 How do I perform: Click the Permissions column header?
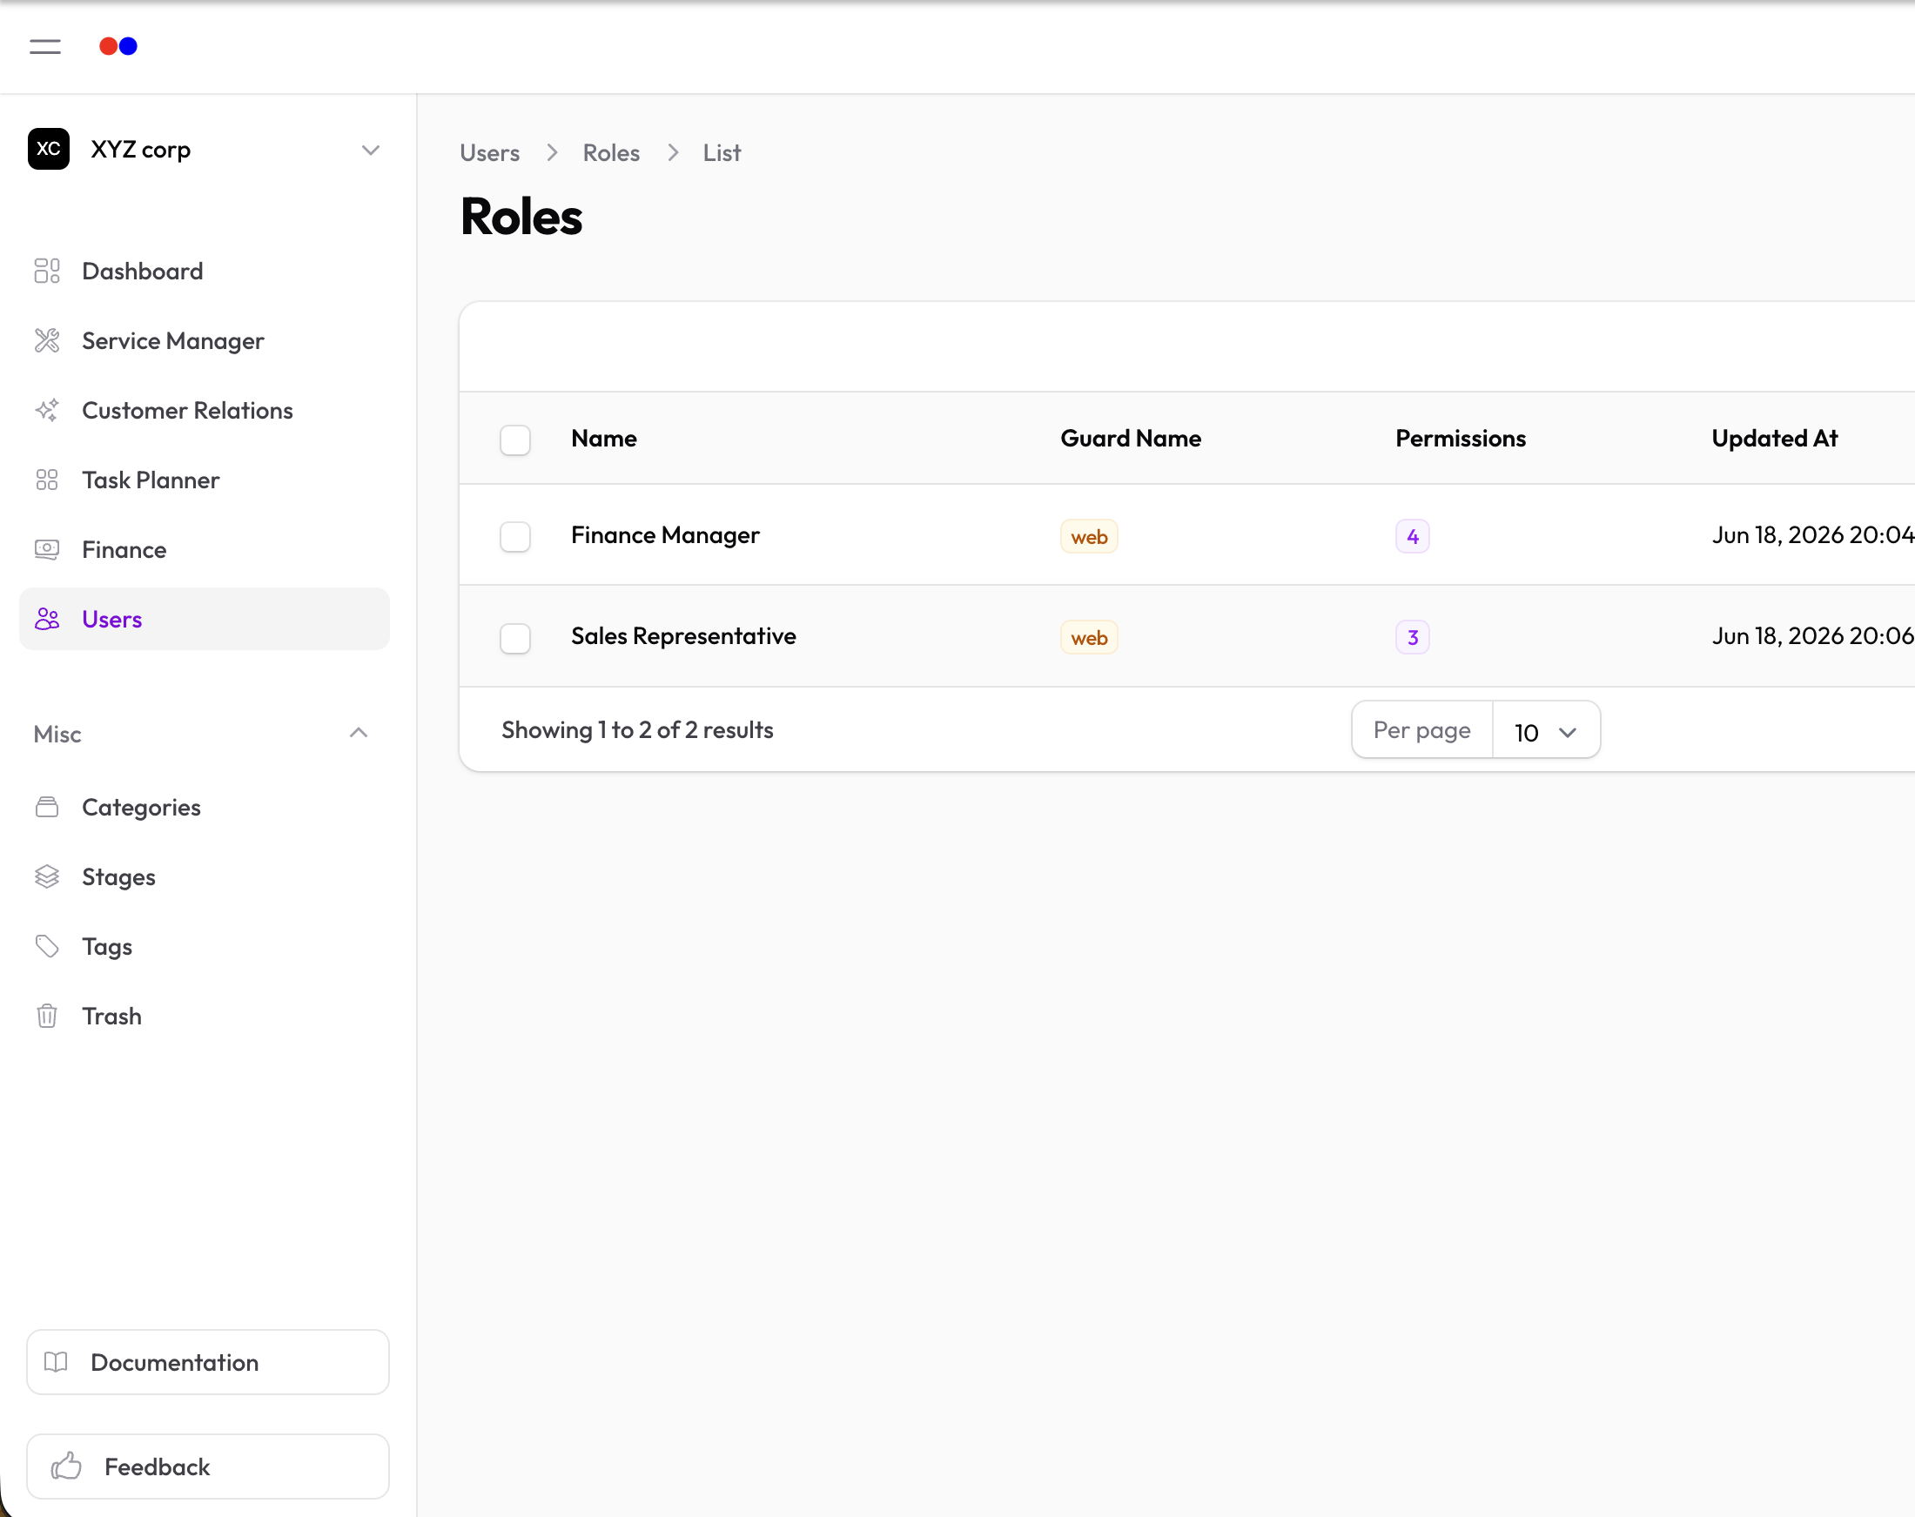coord(1461,439)
